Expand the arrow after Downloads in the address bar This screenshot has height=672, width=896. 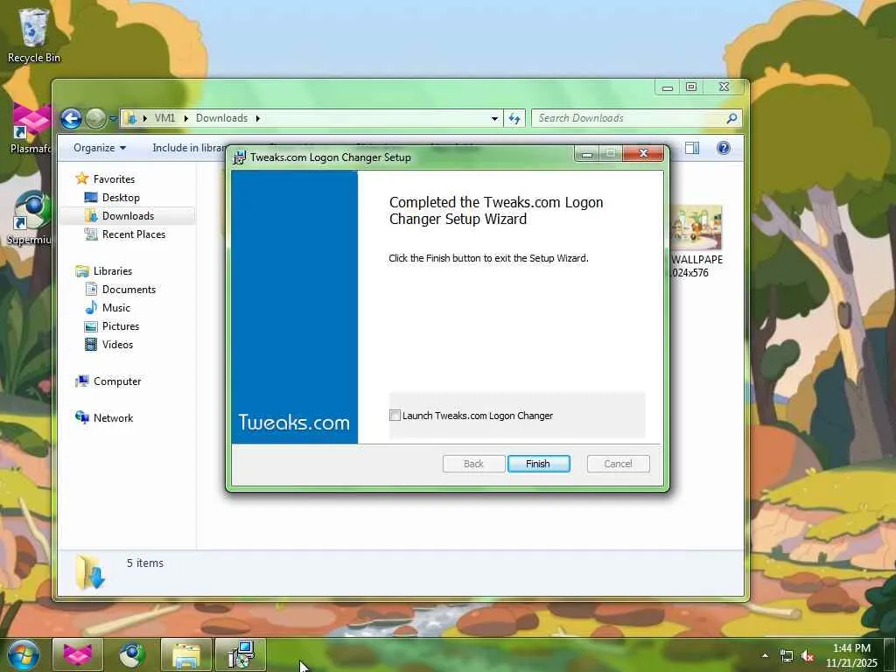(x=258, y=118)
